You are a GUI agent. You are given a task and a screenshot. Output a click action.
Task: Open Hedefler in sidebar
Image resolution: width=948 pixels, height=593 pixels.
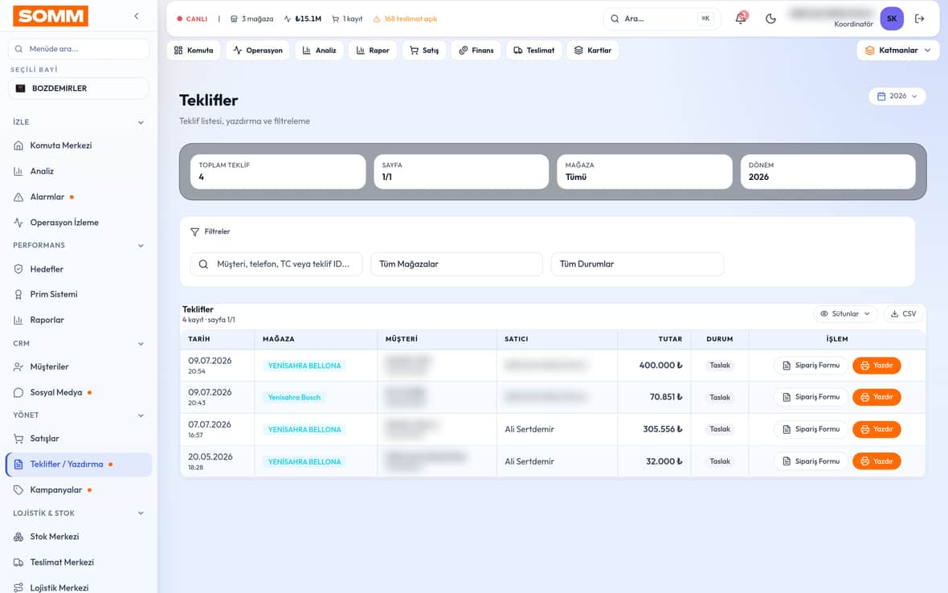[x=79, y=269]
